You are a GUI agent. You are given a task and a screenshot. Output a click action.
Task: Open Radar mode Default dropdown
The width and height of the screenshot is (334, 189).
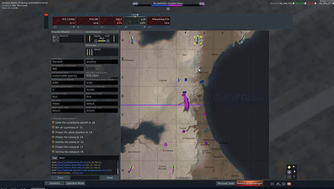[x=102, y=104]
